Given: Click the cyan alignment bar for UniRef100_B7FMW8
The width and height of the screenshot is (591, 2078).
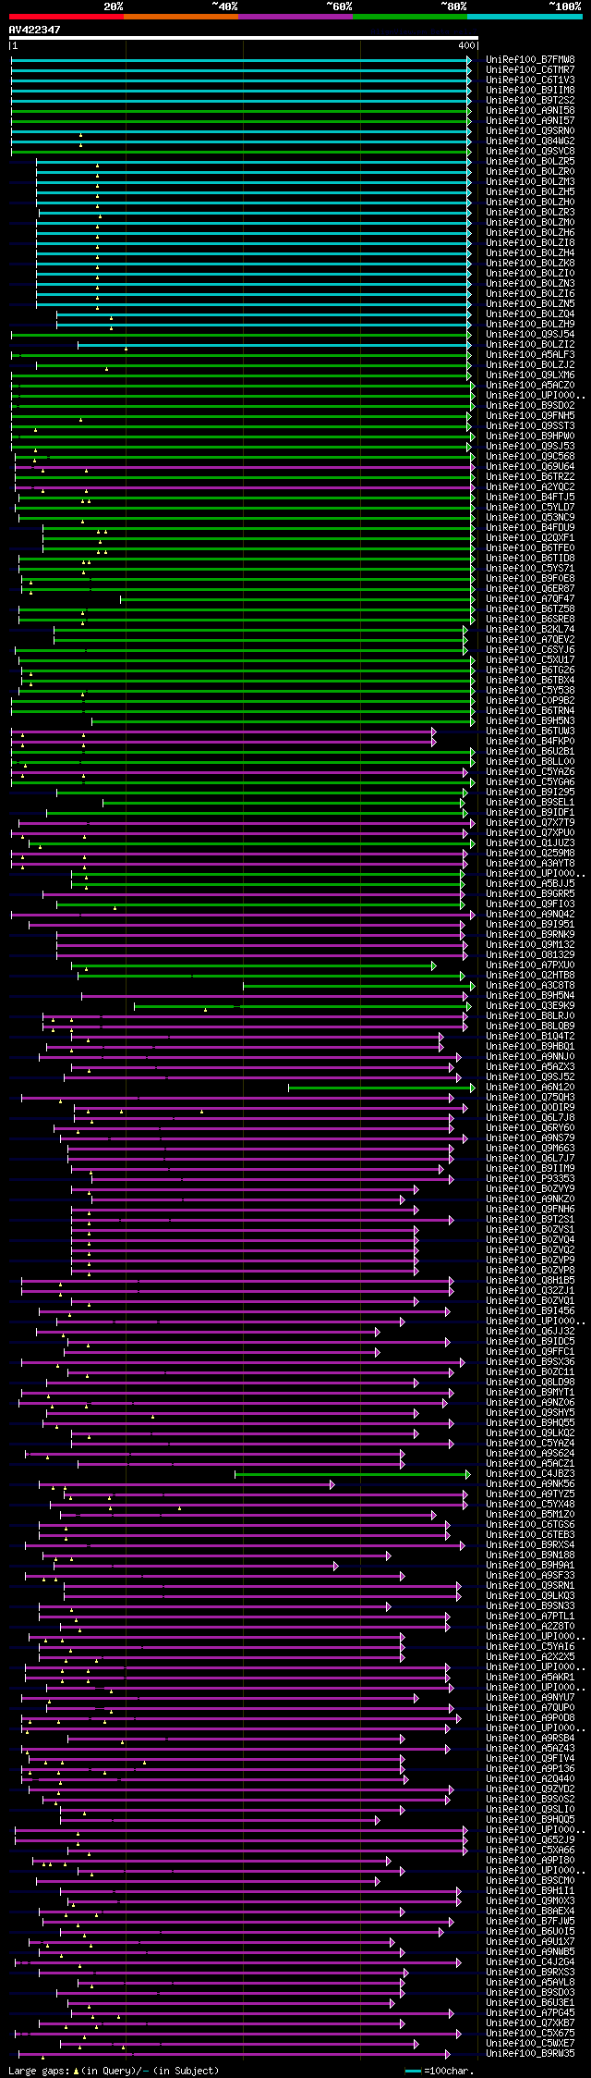Looking at the screenshot, I should pyautogui.click(x=241, y=60).
